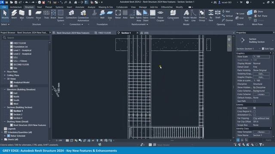Viewport: 275px width, 154px height.
Task: Click Visibility/Graphics Edit button
Action: point(261,74)
